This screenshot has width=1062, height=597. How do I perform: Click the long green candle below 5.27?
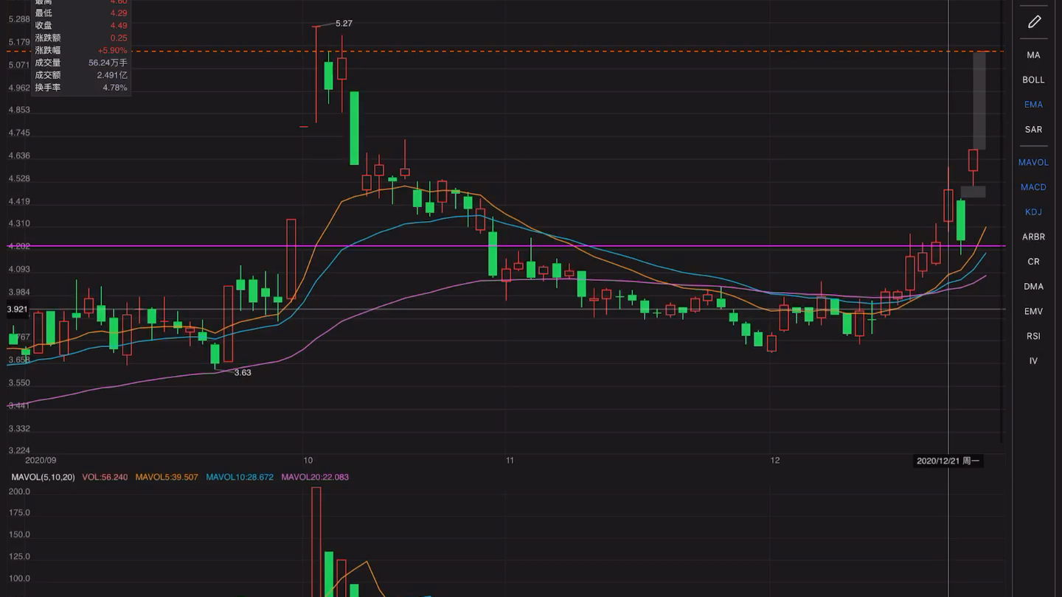tap(354, 128)
